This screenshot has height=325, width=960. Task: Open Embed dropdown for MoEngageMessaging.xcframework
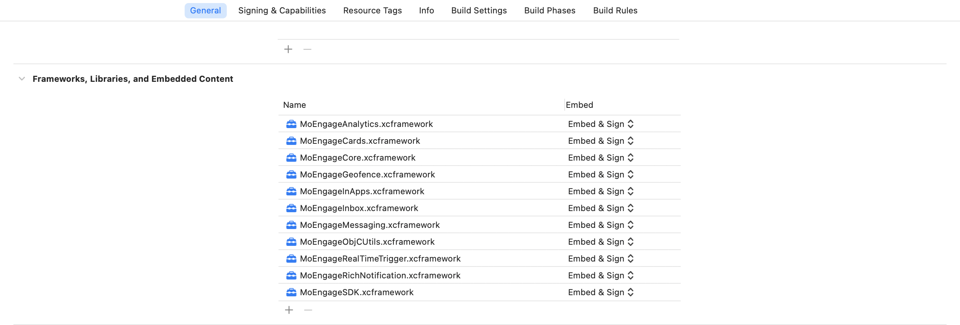pos(601,225)
